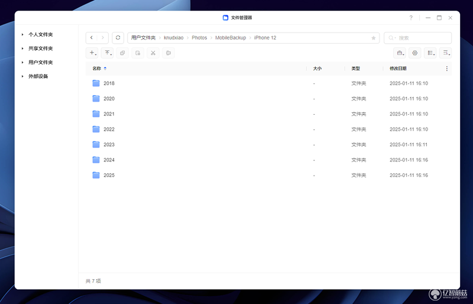Expand 外部设备 in the sidebar
Image resolution: width=473 pixels, height=304 pixels.
(x=22, y=76)
